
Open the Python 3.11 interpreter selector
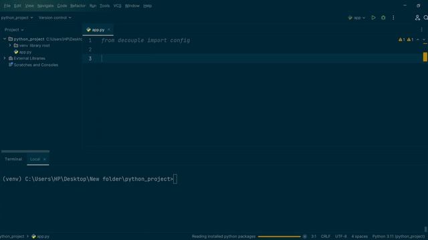pos(399,237)
